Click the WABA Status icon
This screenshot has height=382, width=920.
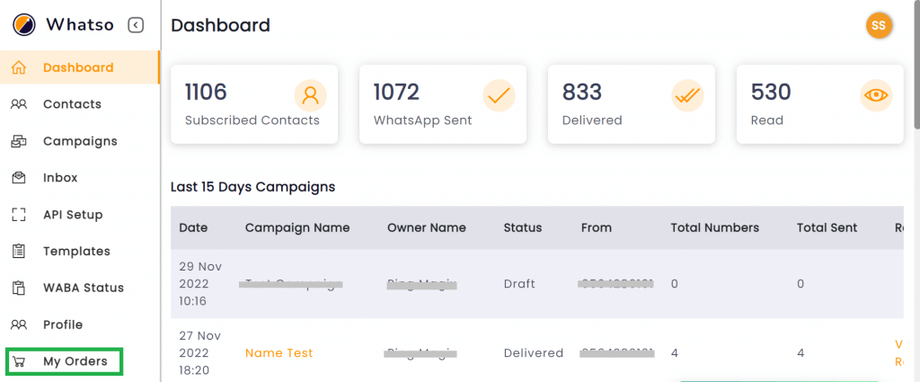coord(19,288)
